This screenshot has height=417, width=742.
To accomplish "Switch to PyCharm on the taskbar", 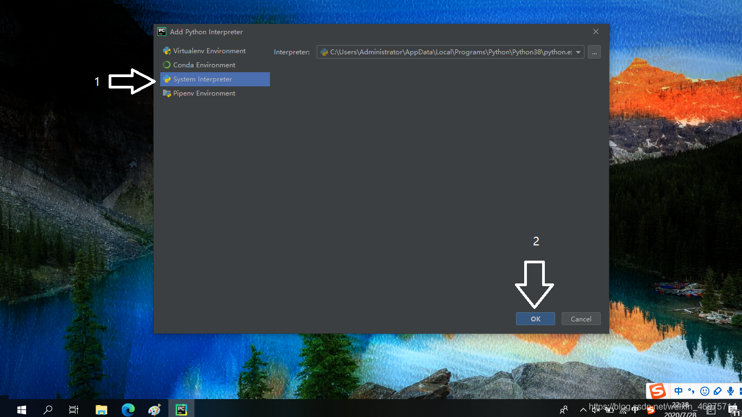I will coord(181,409).
